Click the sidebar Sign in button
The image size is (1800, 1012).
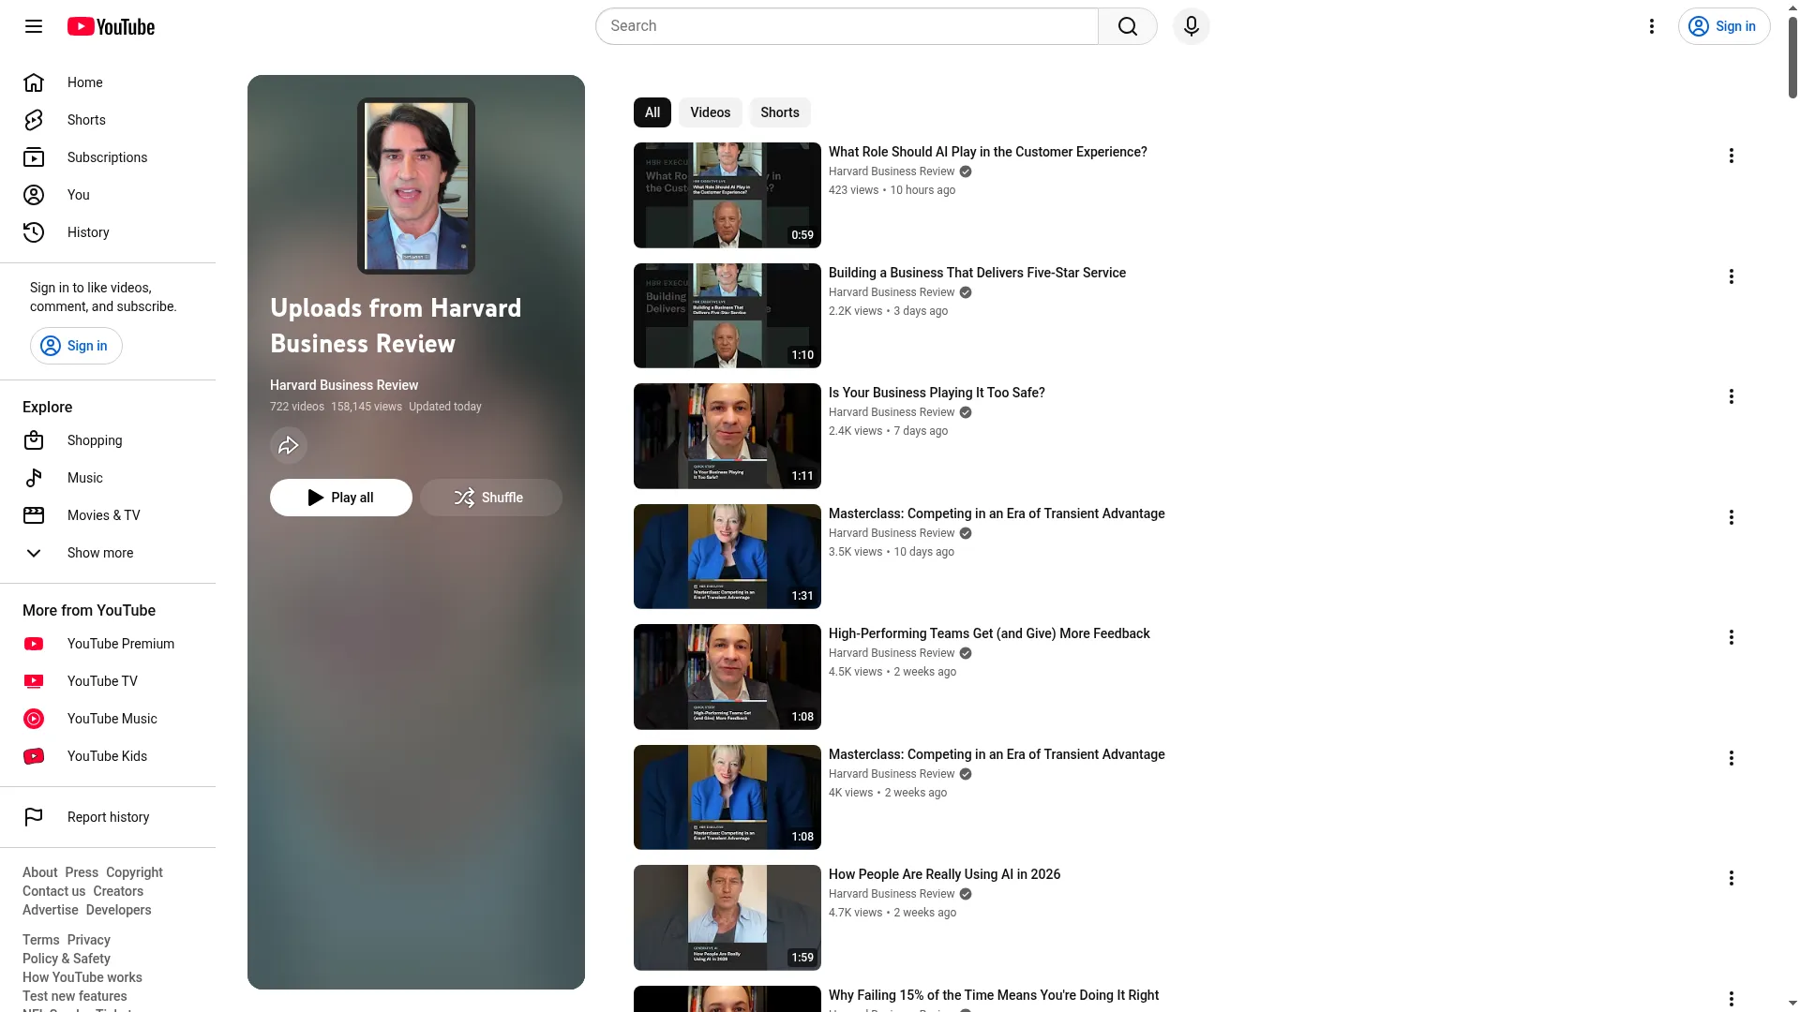tap(76, 346)
